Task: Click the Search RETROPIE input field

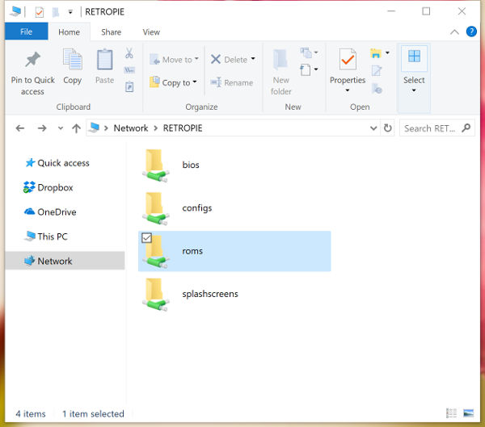Action: coord(429,128)
